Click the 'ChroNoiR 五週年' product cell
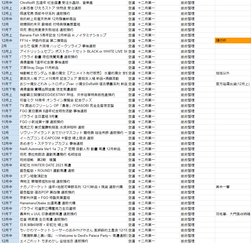The image size is (251, 243). pos(73,3)
